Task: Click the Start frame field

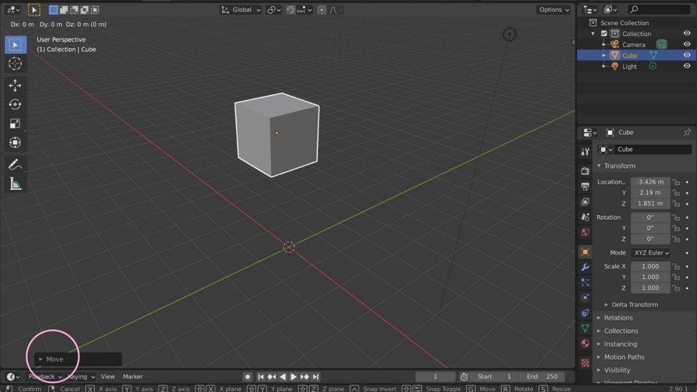Action: click(494, 377)
